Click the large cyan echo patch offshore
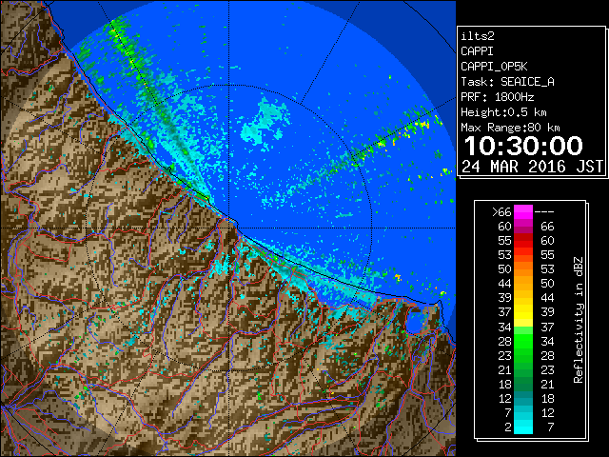 265,123
